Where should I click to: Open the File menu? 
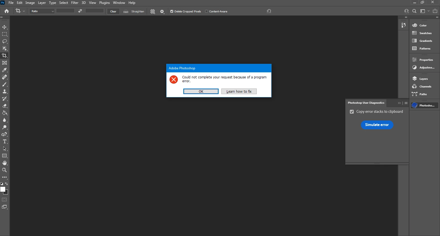click(11, 3)
